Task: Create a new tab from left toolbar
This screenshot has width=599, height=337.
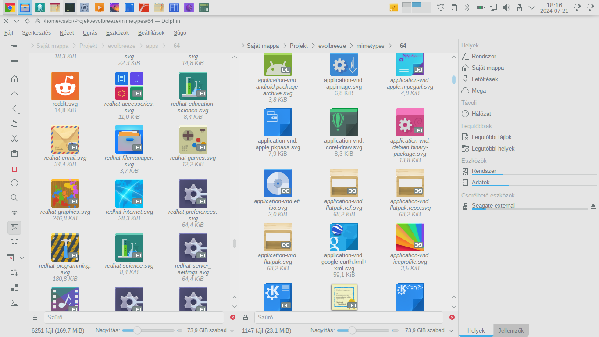Action: point(14,49)
